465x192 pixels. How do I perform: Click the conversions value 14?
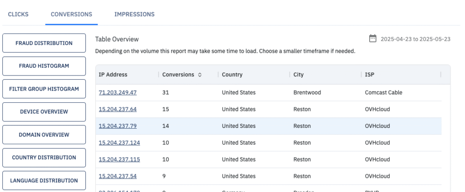[x=165, y=126]
